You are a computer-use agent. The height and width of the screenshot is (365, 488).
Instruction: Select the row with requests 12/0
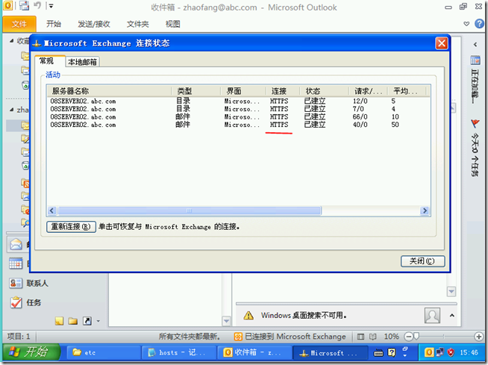point(238,102)
